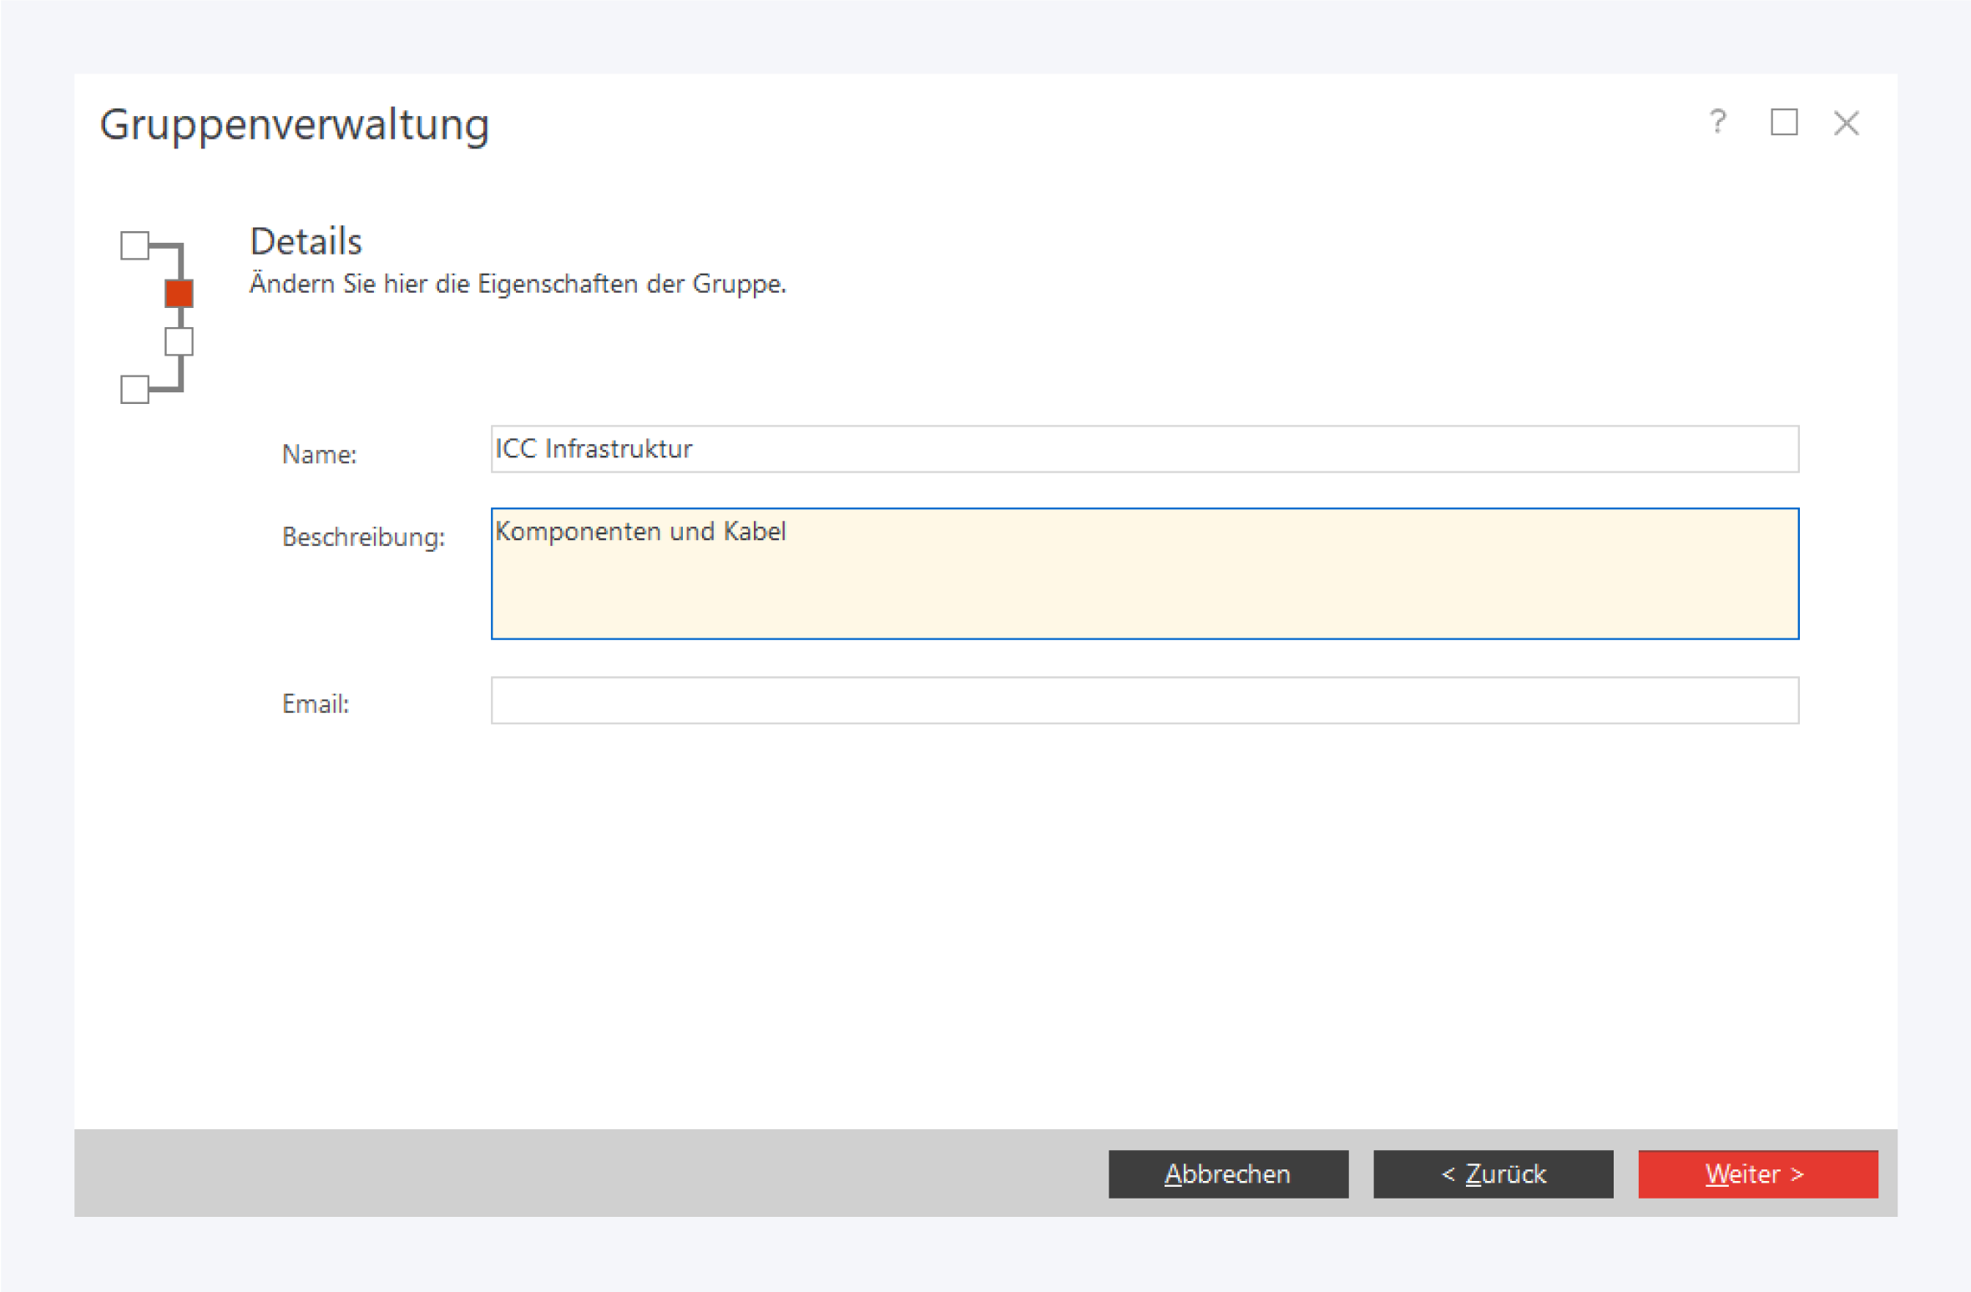The image size is (1971, 1292).
Task: Click the instruction text below Details
Action: click(518, 284)
